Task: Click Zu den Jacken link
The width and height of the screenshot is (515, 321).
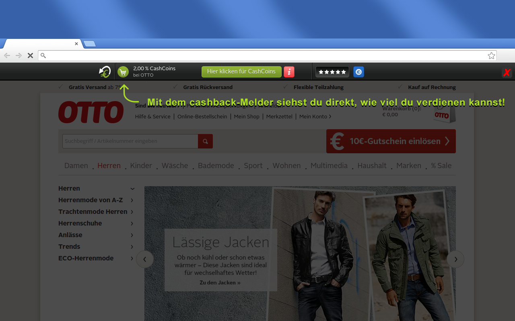Action: point(220,282)
